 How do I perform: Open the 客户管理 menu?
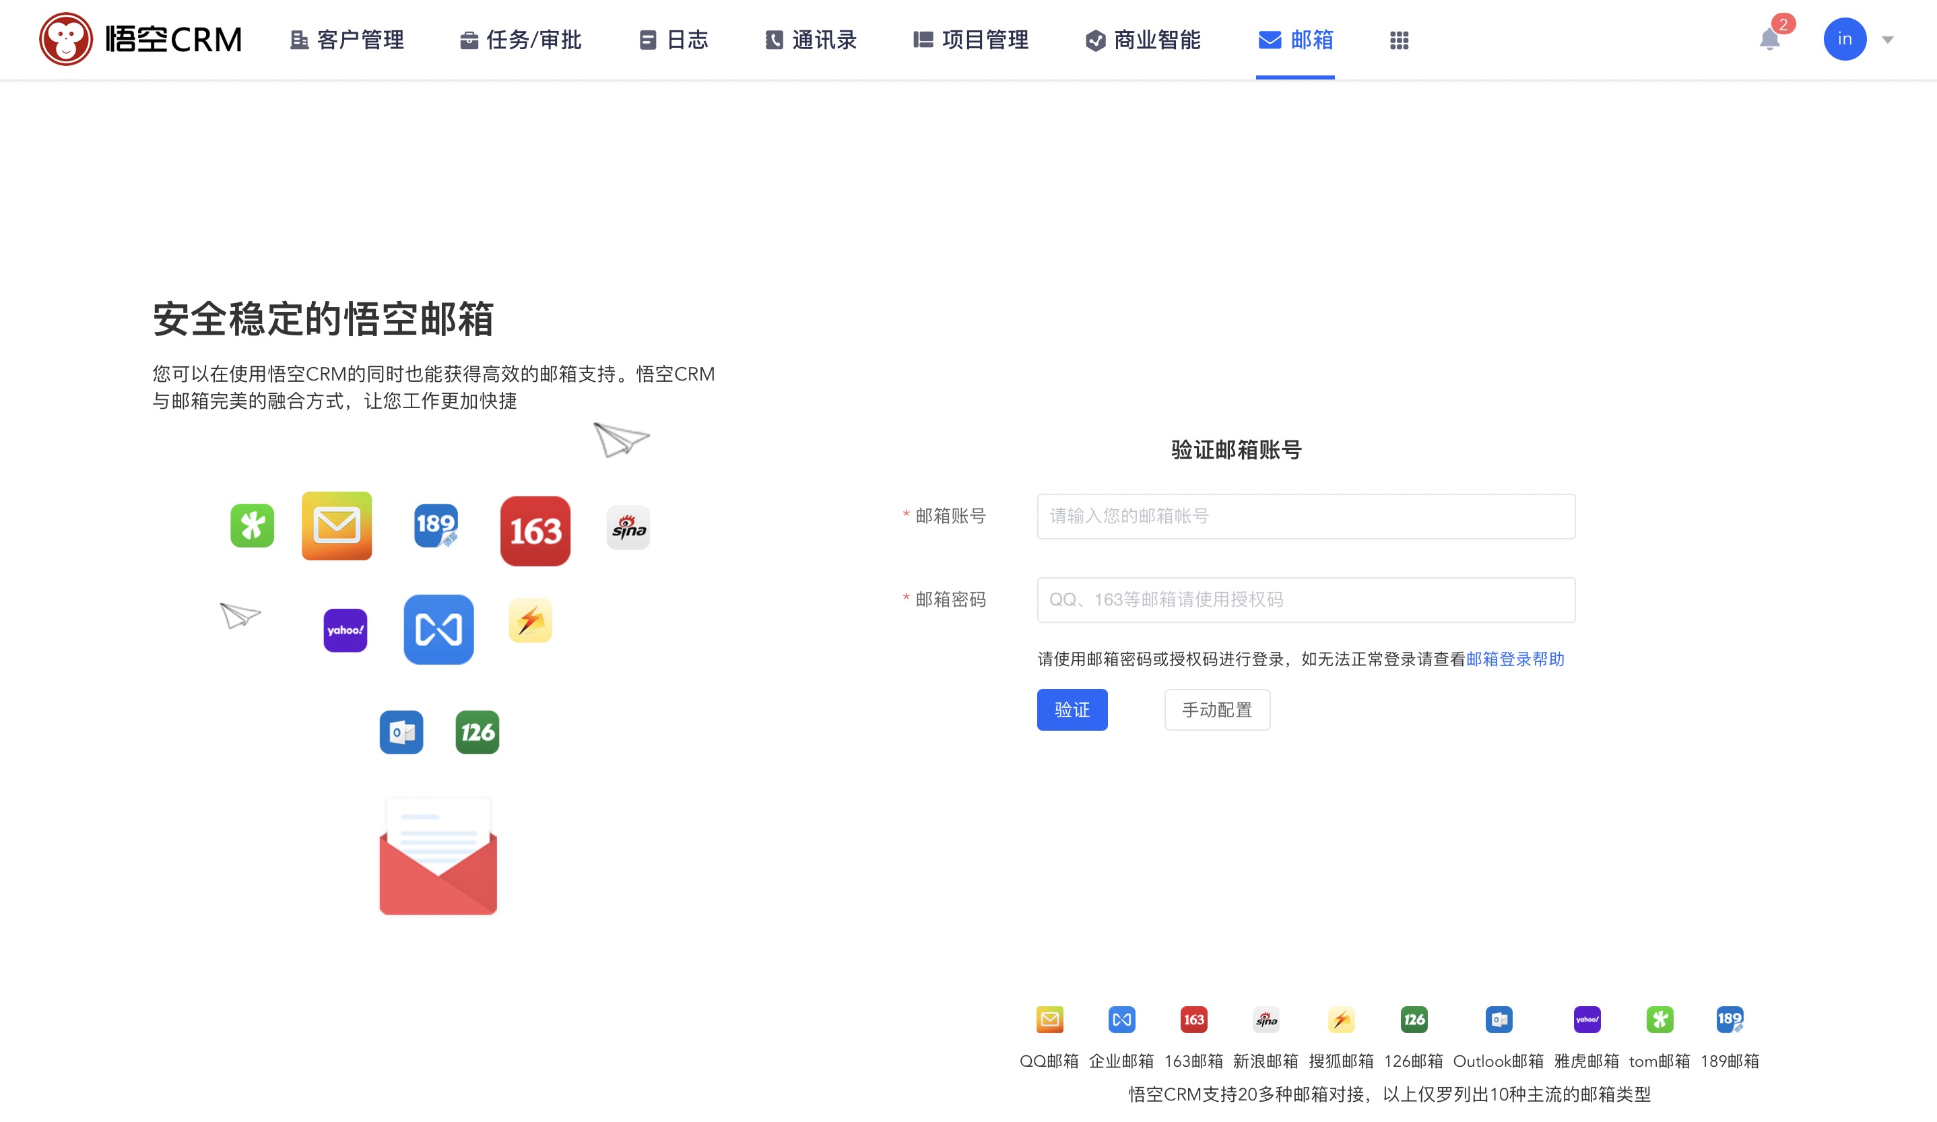tap(347, 40)
